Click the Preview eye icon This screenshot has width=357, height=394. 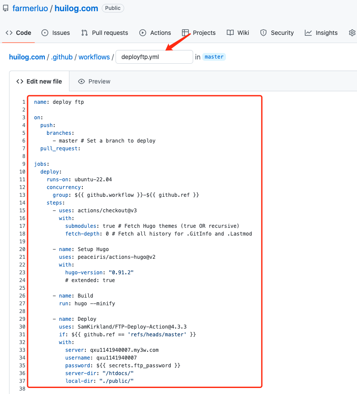click(x=81, y=81)
